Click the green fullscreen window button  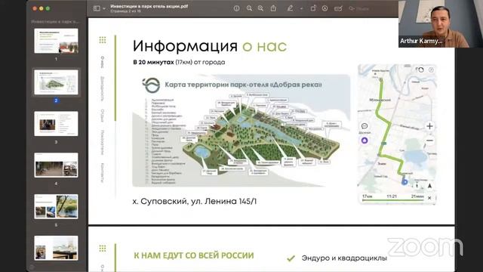point(48,8)
